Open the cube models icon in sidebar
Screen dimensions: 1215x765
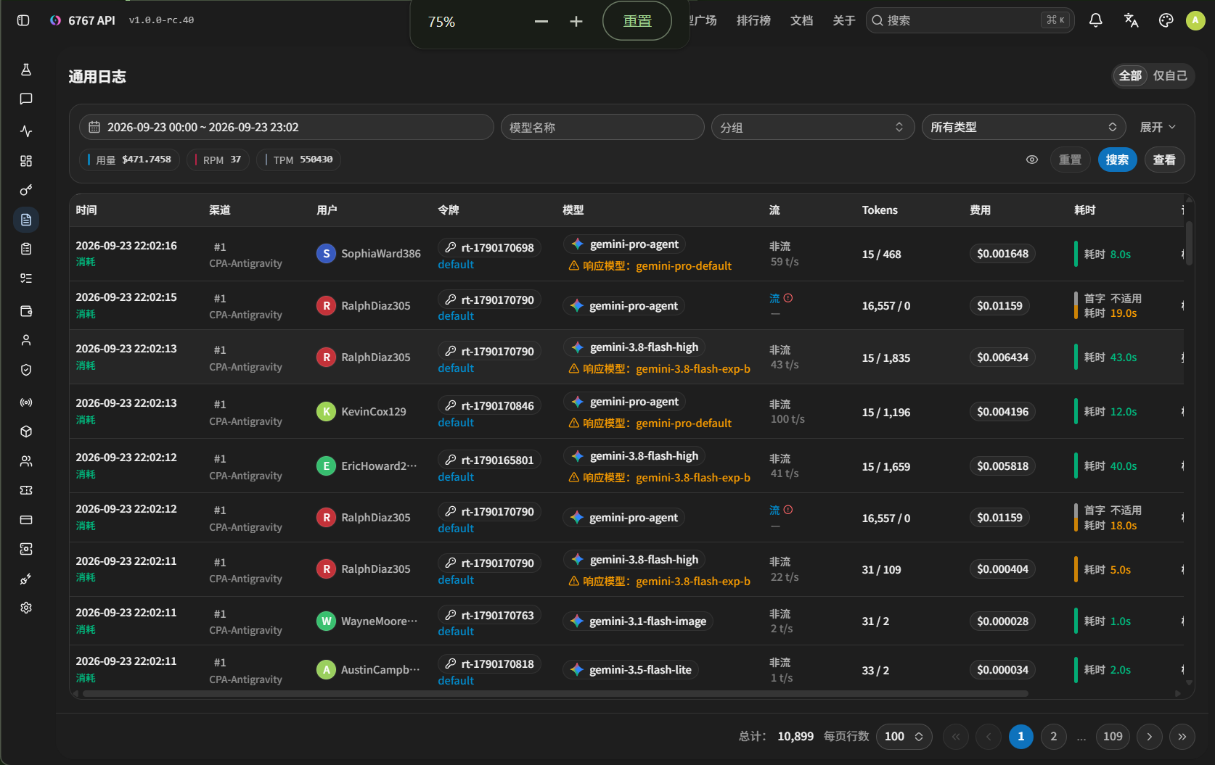tap(26, 431)
